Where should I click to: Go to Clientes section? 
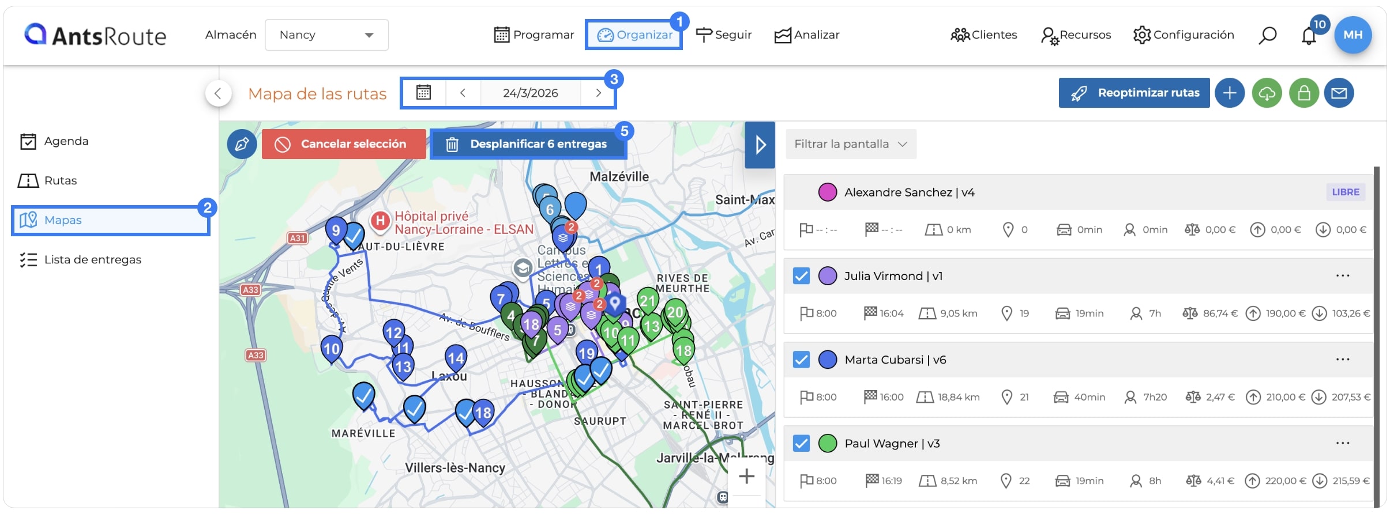click(984, 35)
